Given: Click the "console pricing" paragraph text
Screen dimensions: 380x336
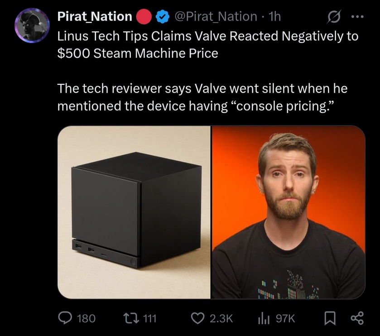Looking at the screenshot, I should [x=198, y=97].
